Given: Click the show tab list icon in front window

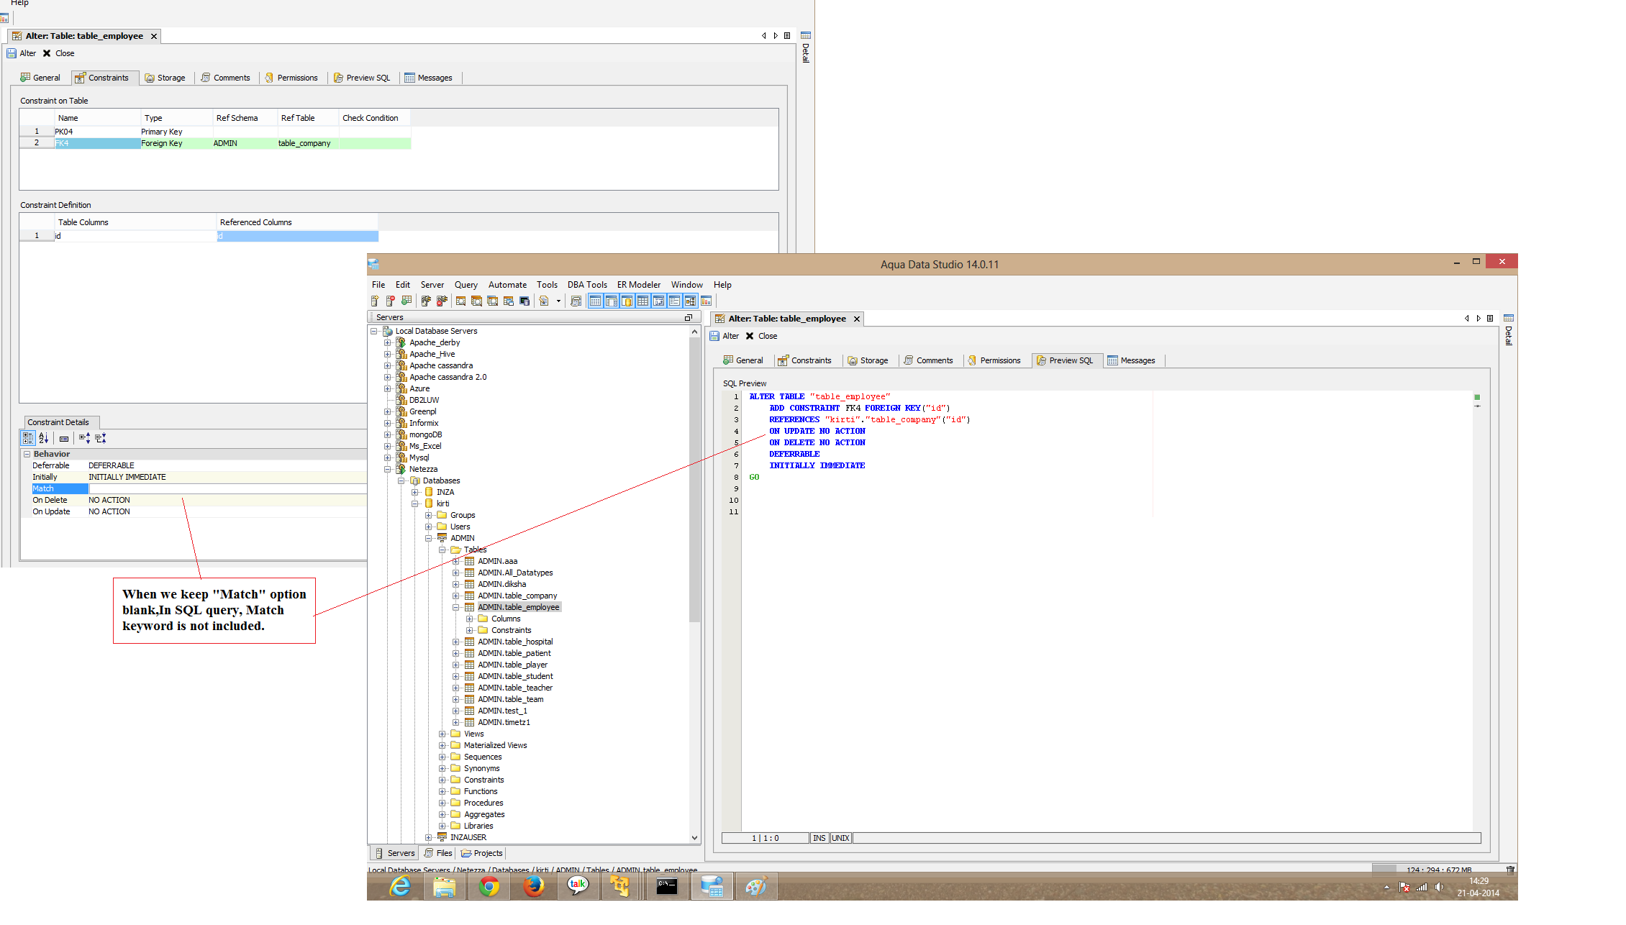Looking at the screenshot, I should (x=1490, y=319).
